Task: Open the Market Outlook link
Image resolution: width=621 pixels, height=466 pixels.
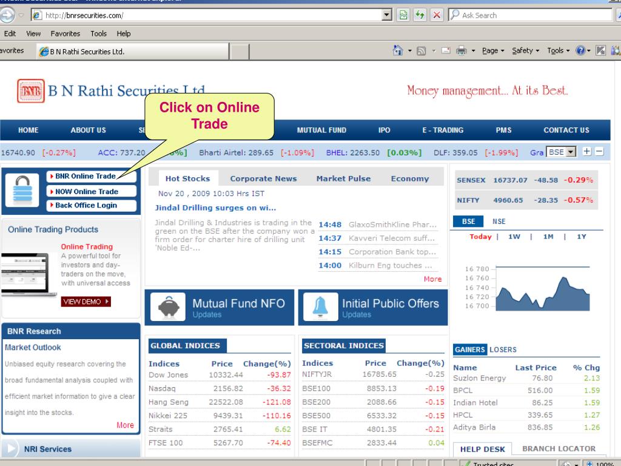Action: coord(33,348)
